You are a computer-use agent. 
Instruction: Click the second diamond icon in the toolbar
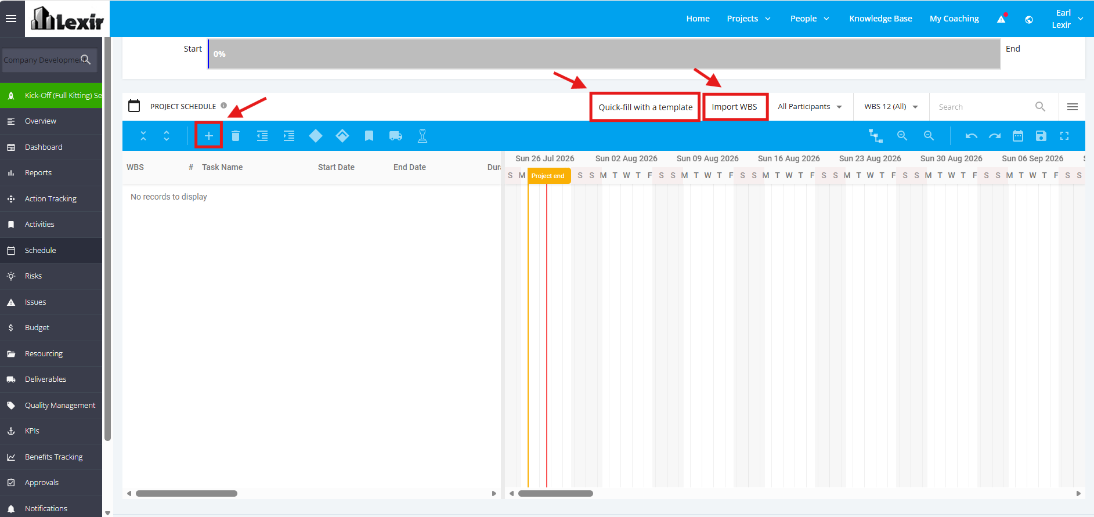[x=342, y=136]
